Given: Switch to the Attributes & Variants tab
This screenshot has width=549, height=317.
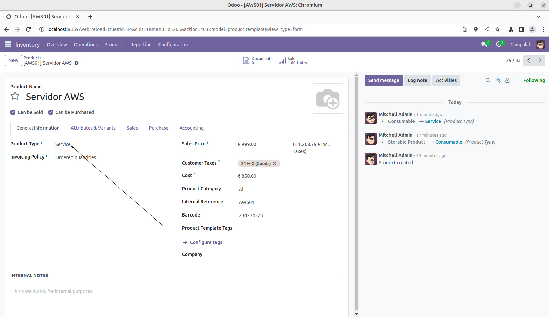Looking at the screenshot, I should click(x=93, y=128).
